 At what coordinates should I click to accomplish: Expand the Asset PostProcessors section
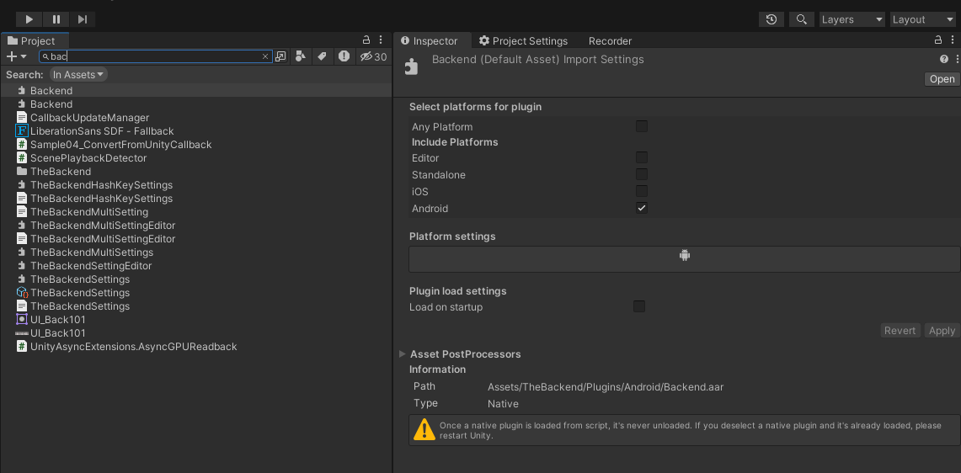coord(402,354)
